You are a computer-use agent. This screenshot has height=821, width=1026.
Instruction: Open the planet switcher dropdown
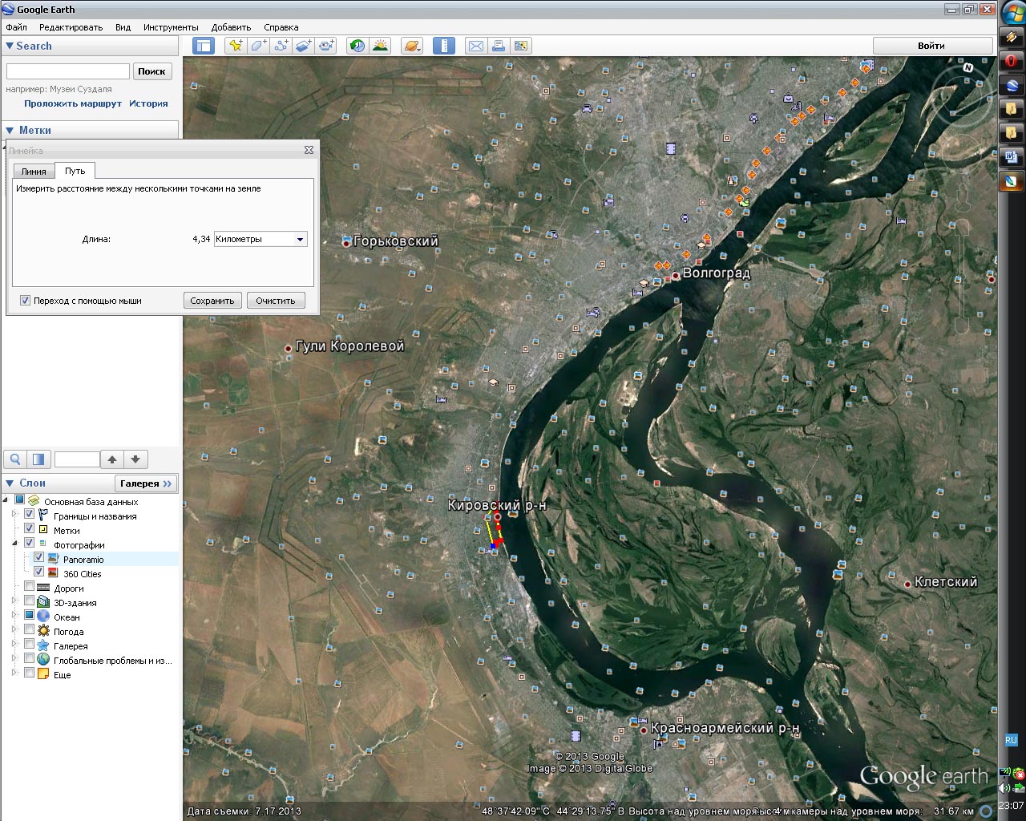(412, 46)
